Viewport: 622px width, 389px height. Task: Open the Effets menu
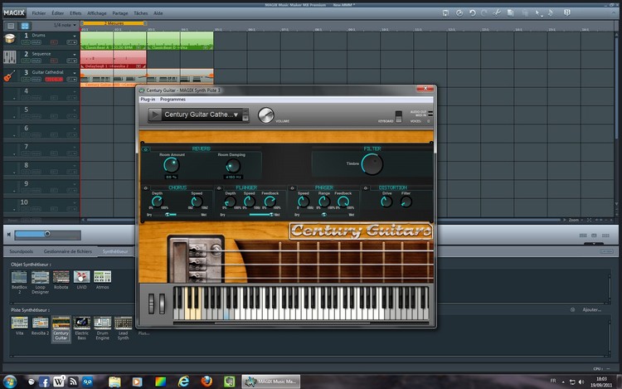(75, 14)
